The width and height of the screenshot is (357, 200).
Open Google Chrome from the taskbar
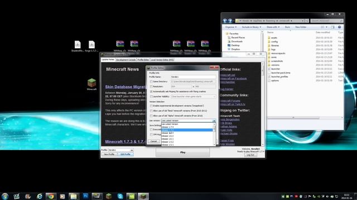51,196
